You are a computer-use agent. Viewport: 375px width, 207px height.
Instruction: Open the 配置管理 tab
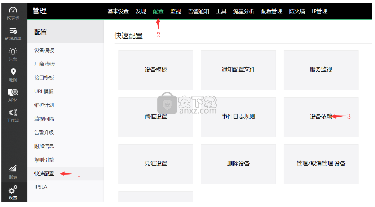pos(272,11)
